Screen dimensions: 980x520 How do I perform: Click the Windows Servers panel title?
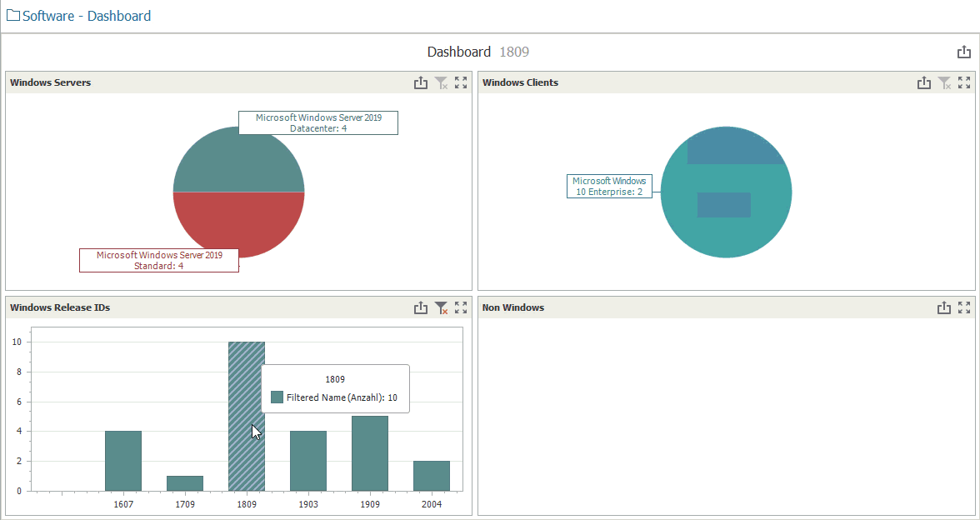coord(51,82)
